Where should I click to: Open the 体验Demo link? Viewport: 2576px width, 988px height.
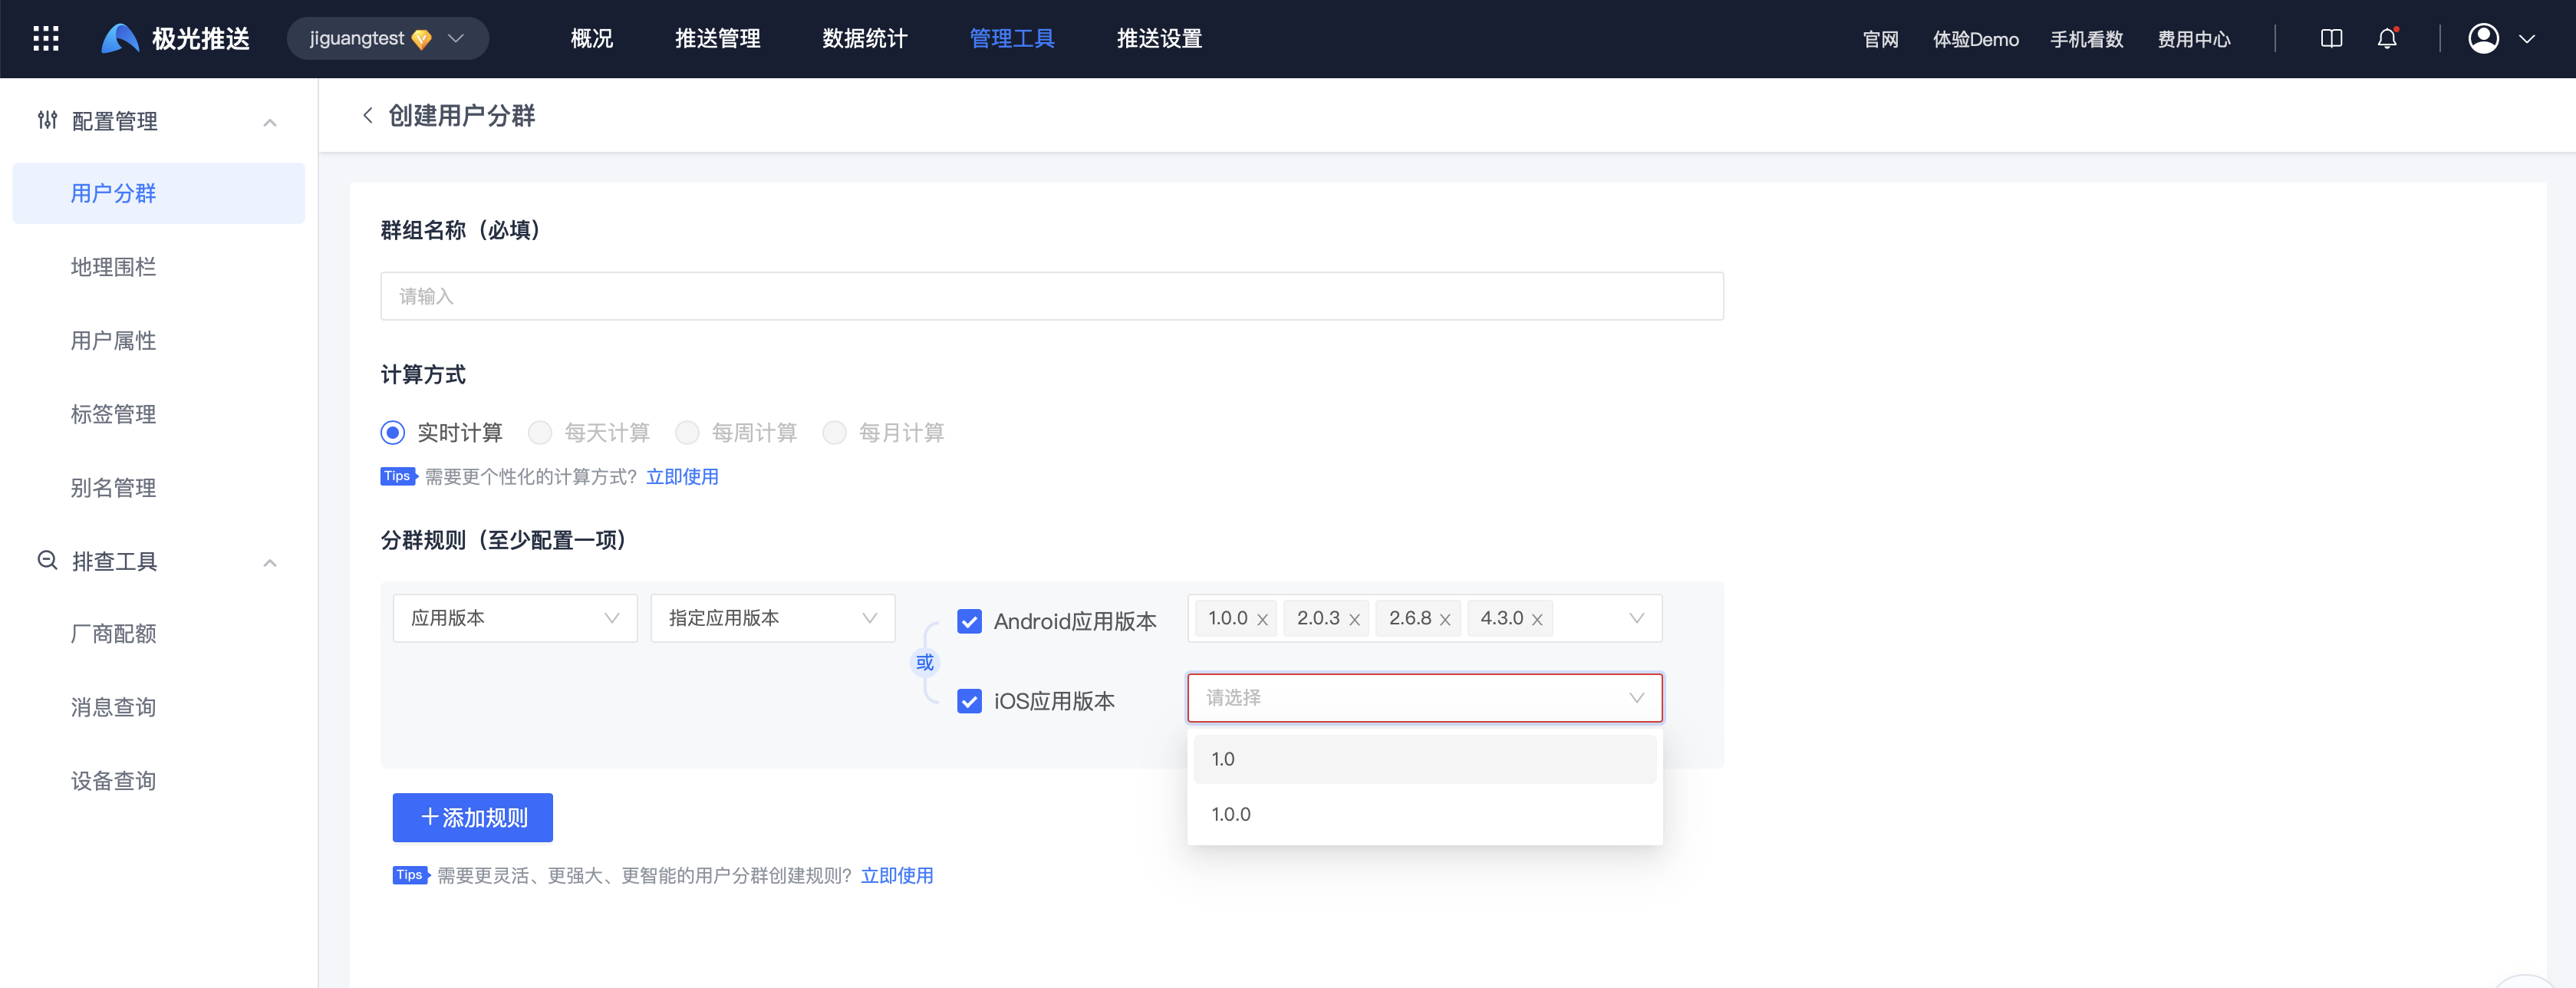[x=1975, y=40]
